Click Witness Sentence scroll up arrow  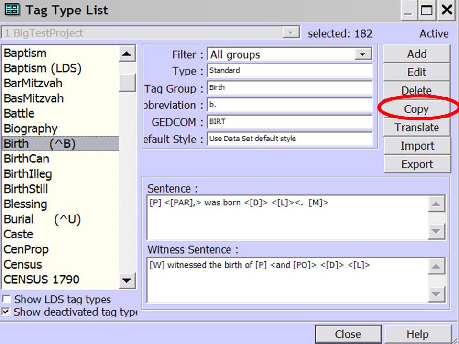pyautogui.click(x=436, y=266)
